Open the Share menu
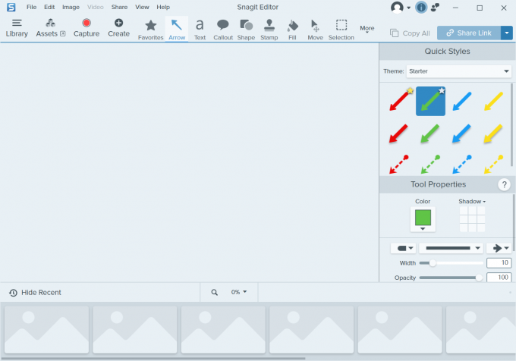Viewport: 516px width, 361px height. click(x=119, y=7)
